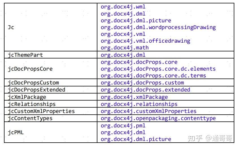Open the org.docx4j.dml.wordprocessingDrawing link
The width and height of the screenshot is (238, 148).
tap(158, 27)
